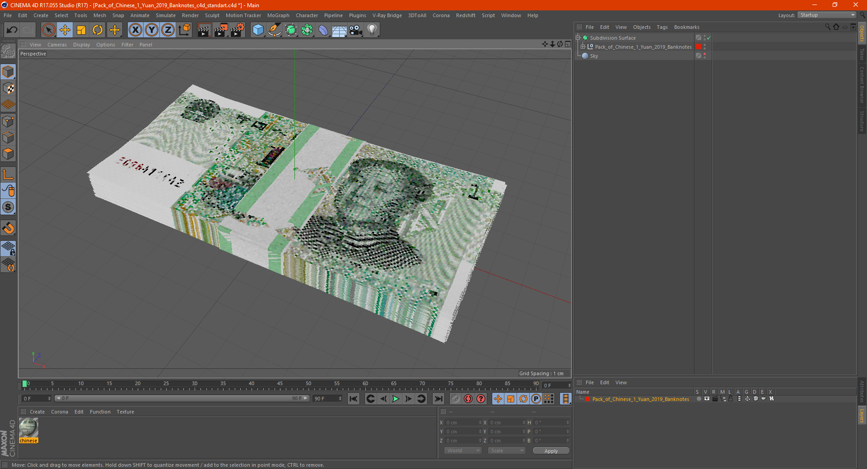This screenshot has width=867, height=469.
Task: Click the X position stepper arrows
Action: (480, 423)
